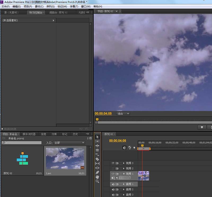The height and width of the screenshot is (197, 212).
Task: Select the Hand tool
Action: pos(97,177)
